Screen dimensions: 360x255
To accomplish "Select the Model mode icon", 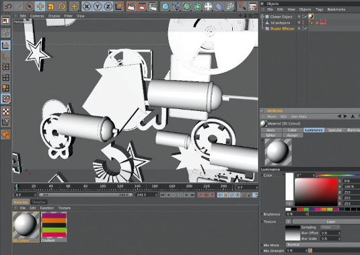I will 6,45.
